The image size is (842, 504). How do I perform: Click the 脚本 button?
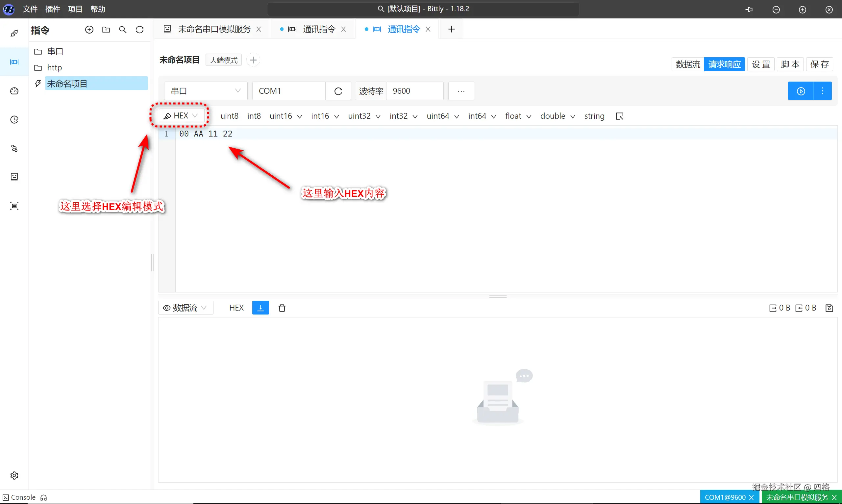[x=790, y=64]
